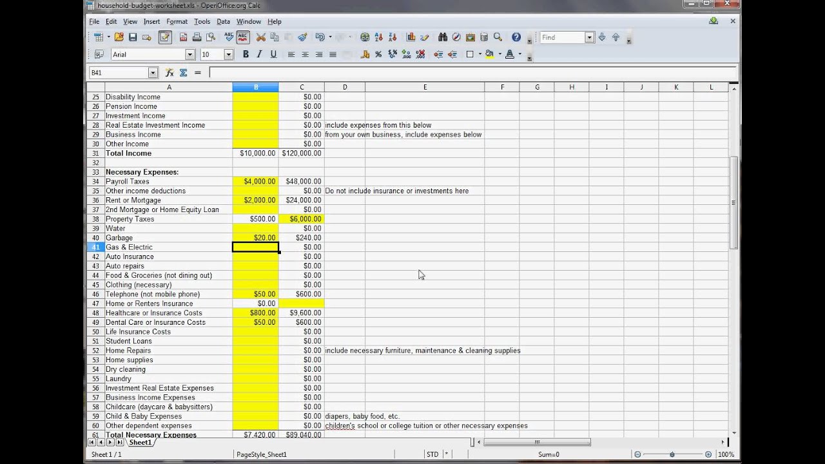Click the Hyperlink globe icon
Screen dimensions: 825x464
365,37
